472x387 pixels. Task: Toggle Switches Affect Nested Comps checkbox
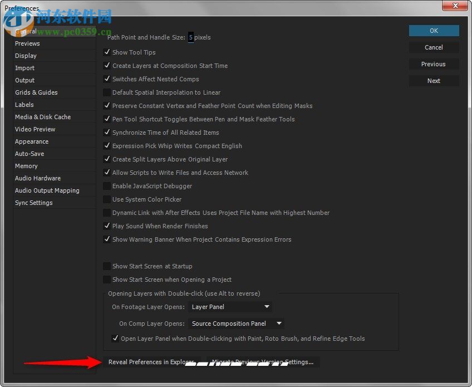(107, 79)
